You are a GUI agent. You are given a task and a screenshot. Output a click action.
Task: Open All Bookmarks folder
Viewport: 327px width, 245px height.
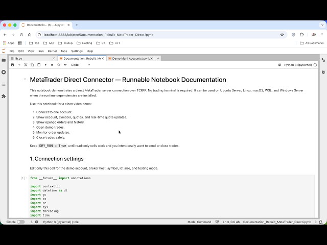312,43
